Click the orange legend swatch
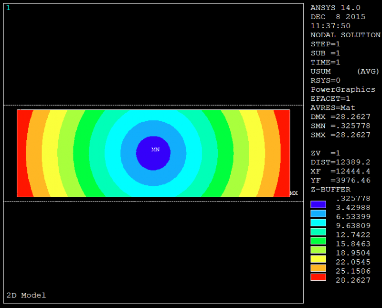 click(318, 268)
